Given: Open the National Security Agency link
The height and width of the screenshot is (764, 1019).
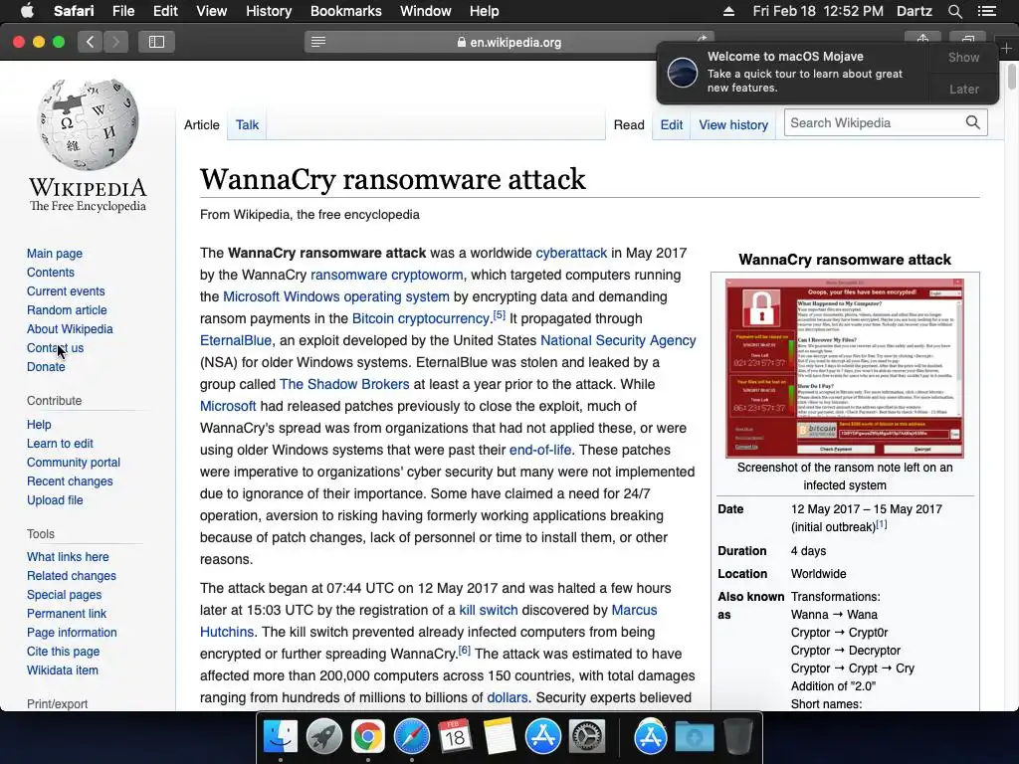Looking at the screenshot, I should (618, 340).
